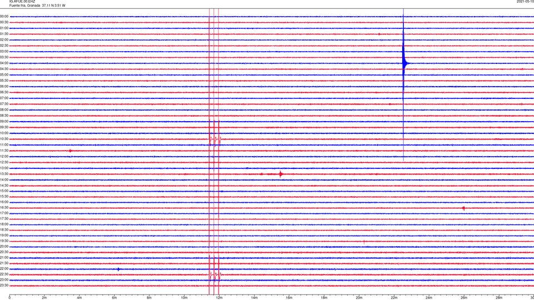The height and width of the screenshot is (300, 534).
Task: Select the 10:30 time label
Action: (4, 139)
